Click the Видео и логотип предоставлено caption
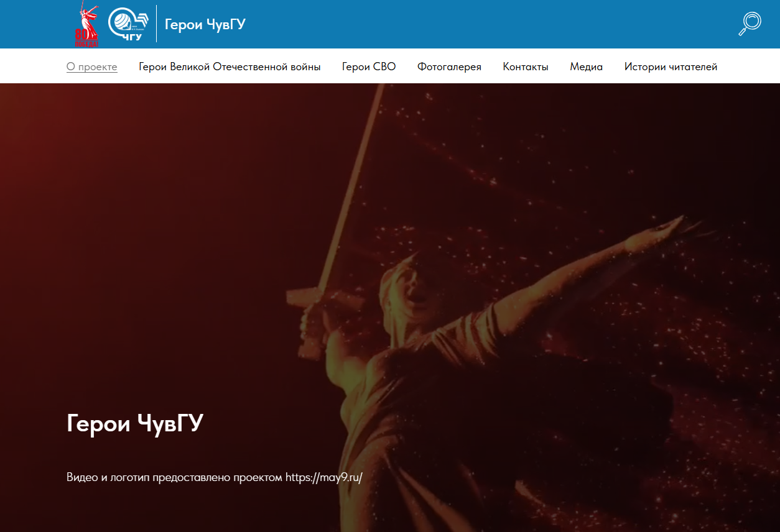This screenshot has height=532, width=780. [x=175, y=477]
